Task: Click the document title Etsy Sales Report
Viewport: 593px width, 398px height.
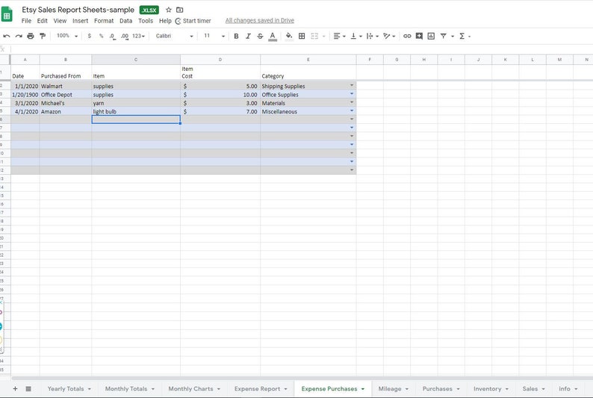Action: click(x=78, y=10)
